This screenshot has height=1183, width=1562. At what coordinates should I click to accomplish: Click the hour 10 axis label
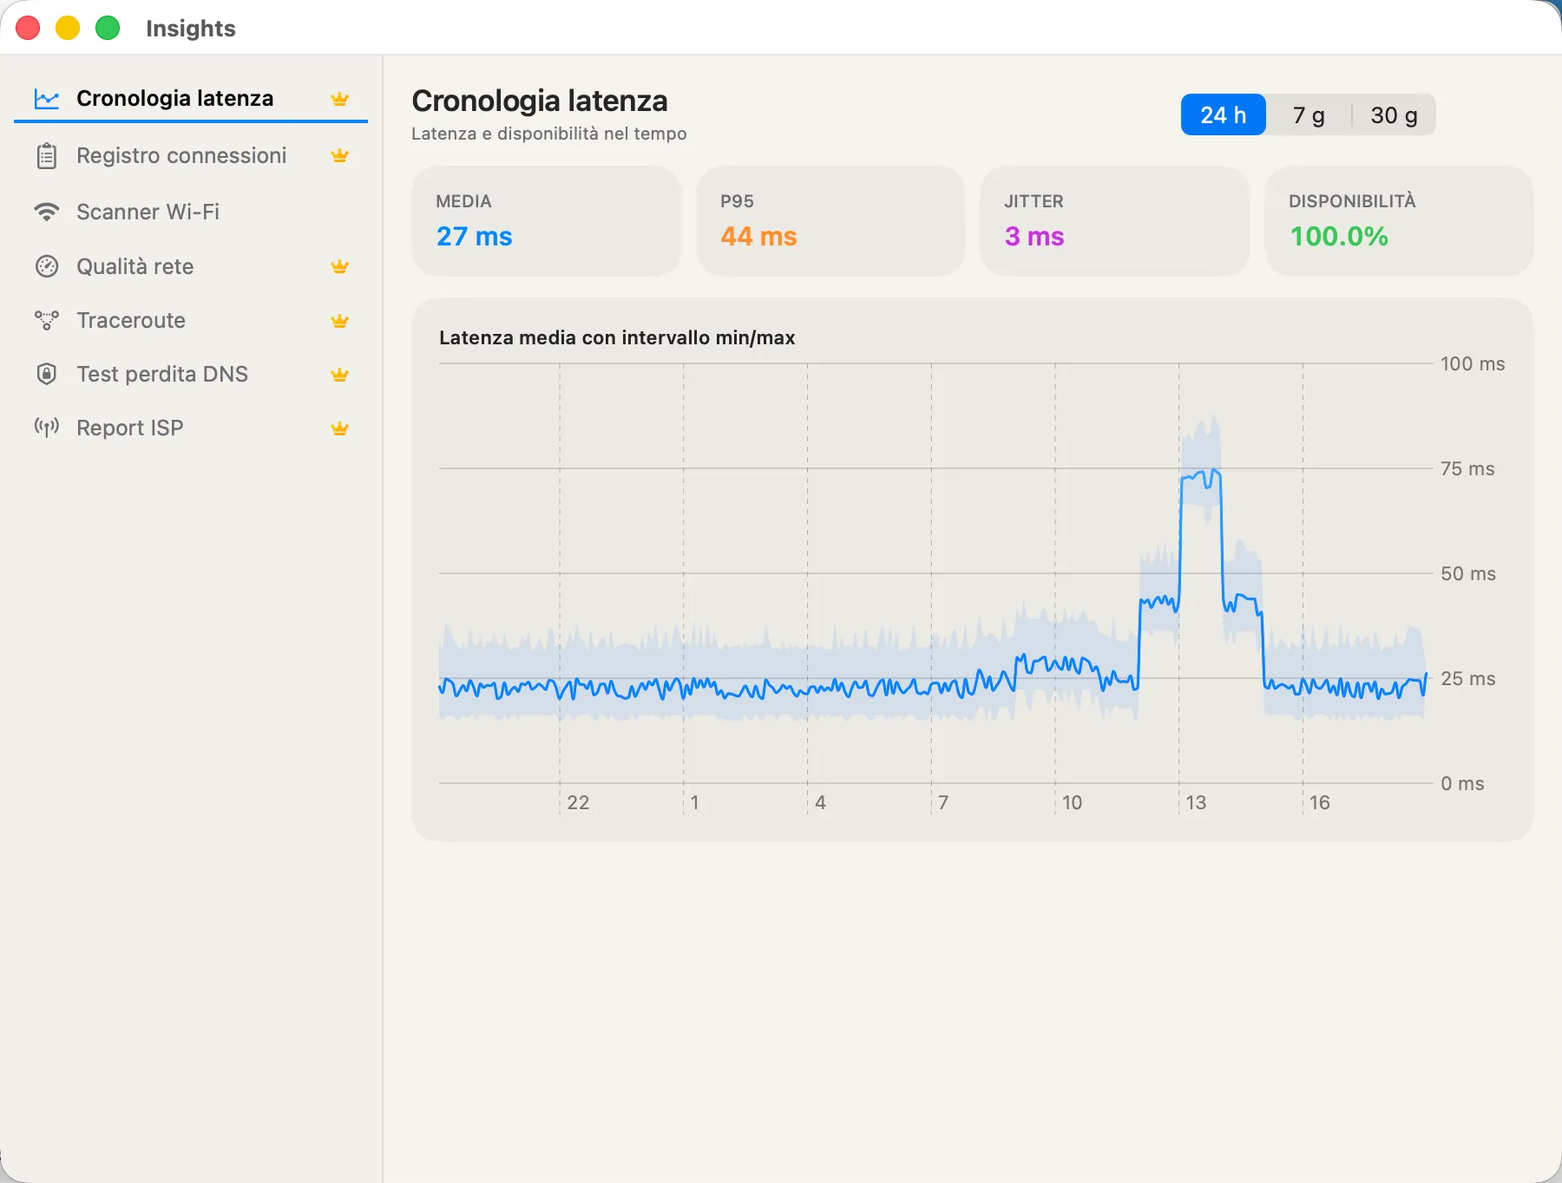pyautogui.click(x=1073, y=802)
